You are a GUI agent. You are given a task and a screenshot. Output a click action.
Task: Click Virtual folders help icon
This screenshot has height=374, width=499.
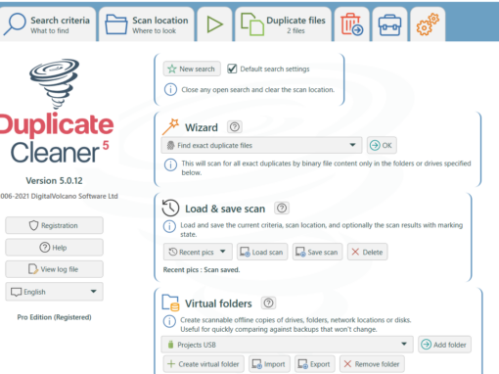[268, 303]
